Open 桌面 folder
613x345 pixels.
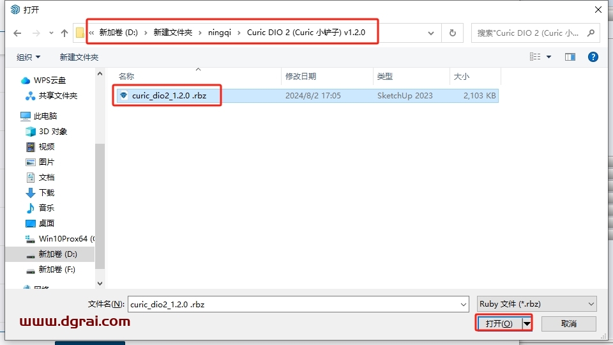coord(40,224)
